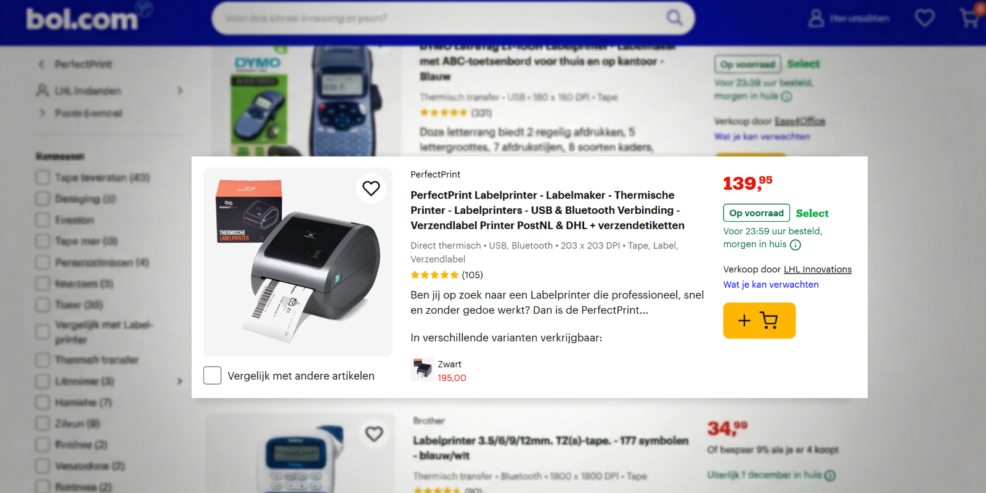Expand the LHL Invlanden sidebar arrow
986x493 pixels.
click(x=180, y=91)
